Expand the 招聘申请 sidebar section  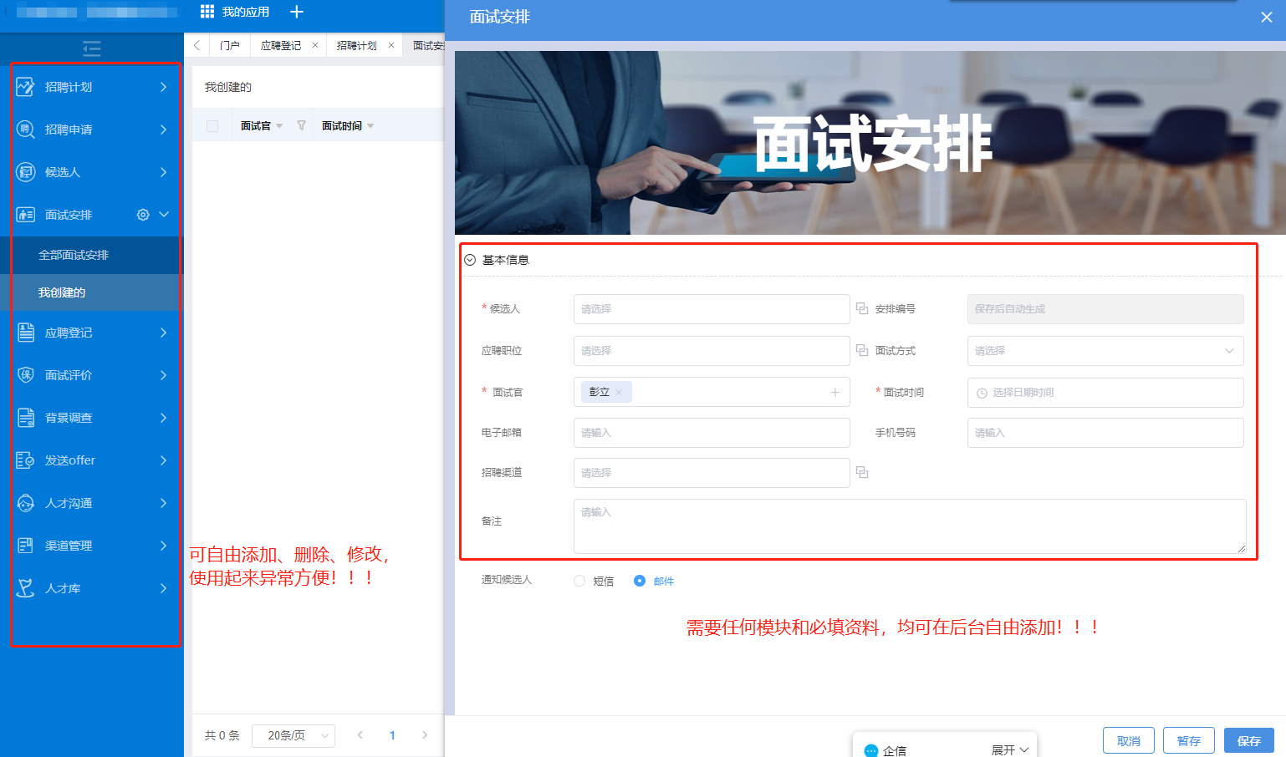point(164,130)
